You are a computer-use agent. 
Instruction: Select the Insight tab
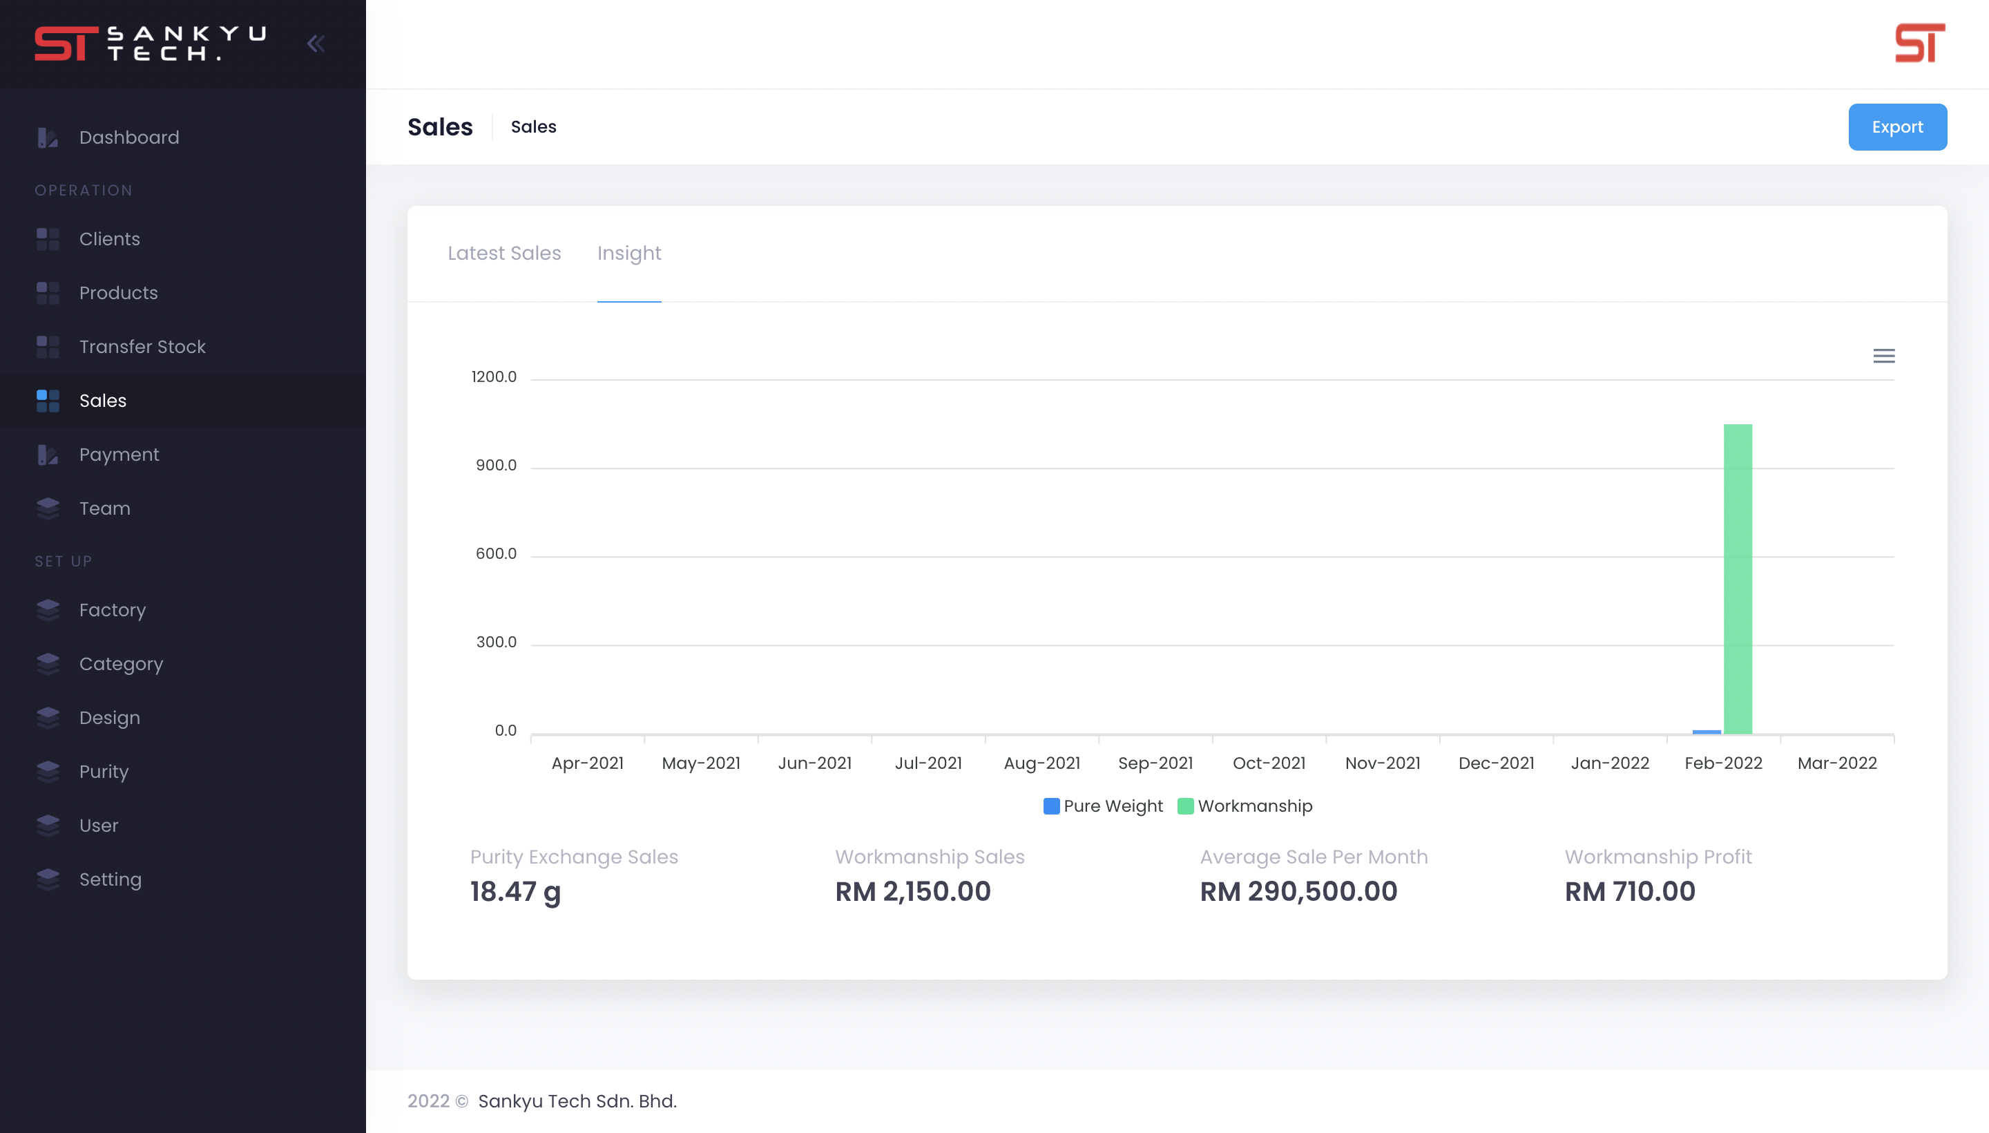click(628, 254)
